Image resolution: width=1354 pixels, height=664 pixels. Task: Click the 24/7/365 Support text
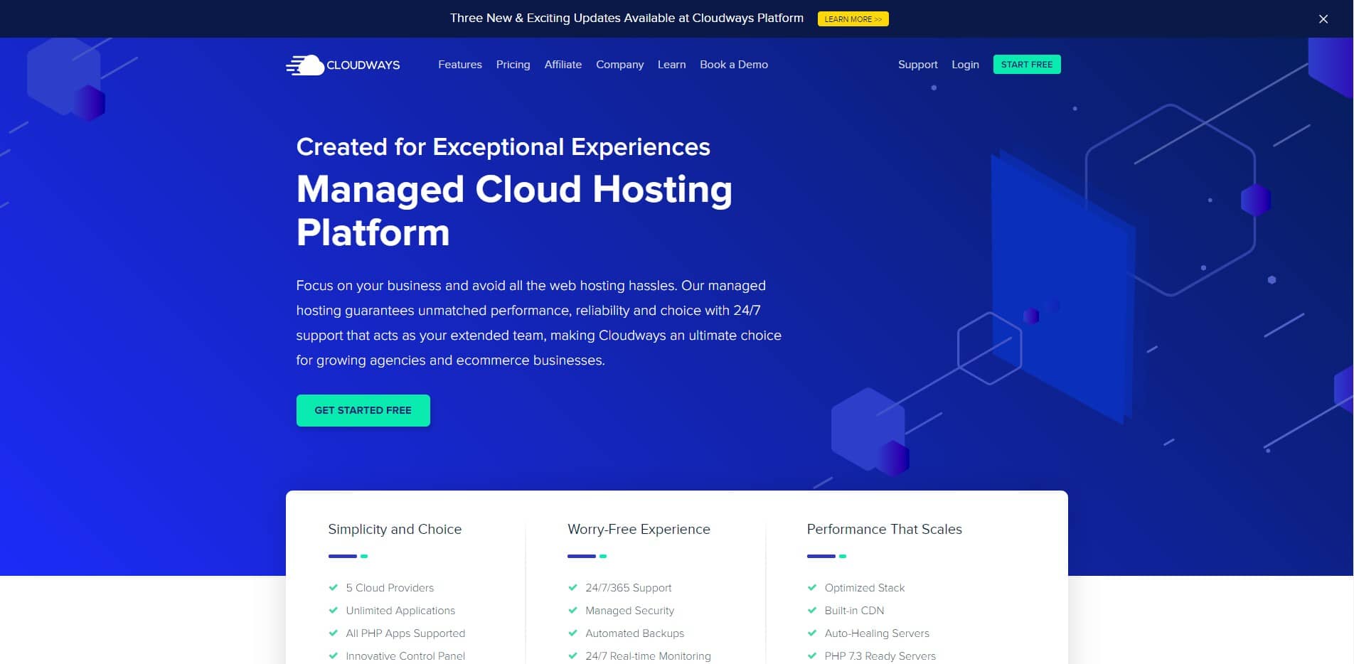click(x=629, y=588)
